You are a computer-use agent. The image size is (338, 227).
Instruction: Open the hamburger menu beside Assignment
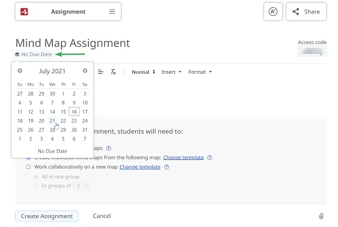(x=112, y=12)
